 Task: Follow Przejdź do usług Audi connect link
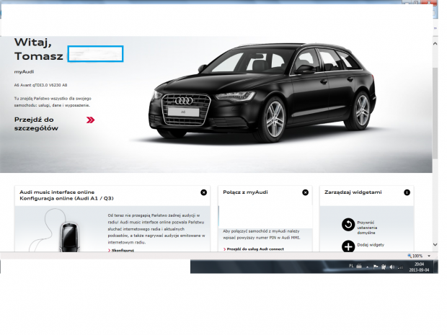[254, 249]
